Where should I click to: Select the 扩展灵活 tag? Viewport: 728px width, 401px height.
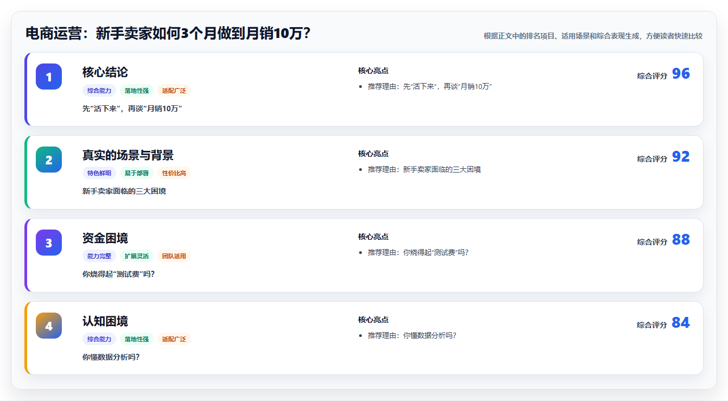tap(137, 256)
